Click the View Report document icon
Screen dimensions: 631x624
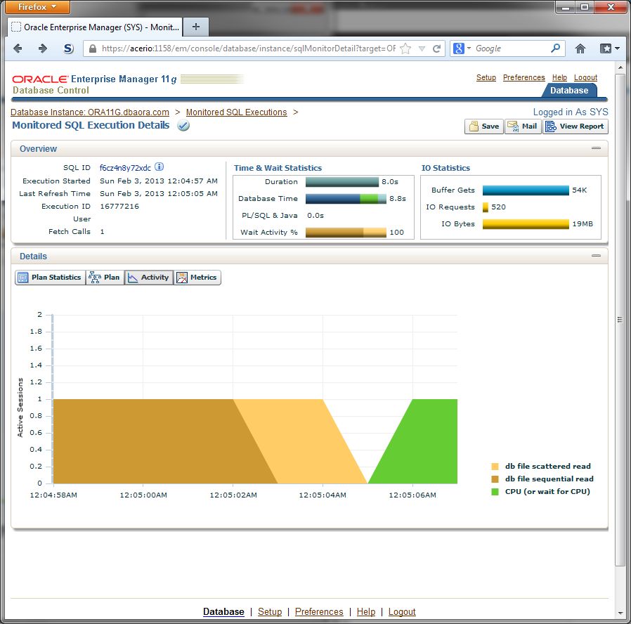tap(550, 126)
